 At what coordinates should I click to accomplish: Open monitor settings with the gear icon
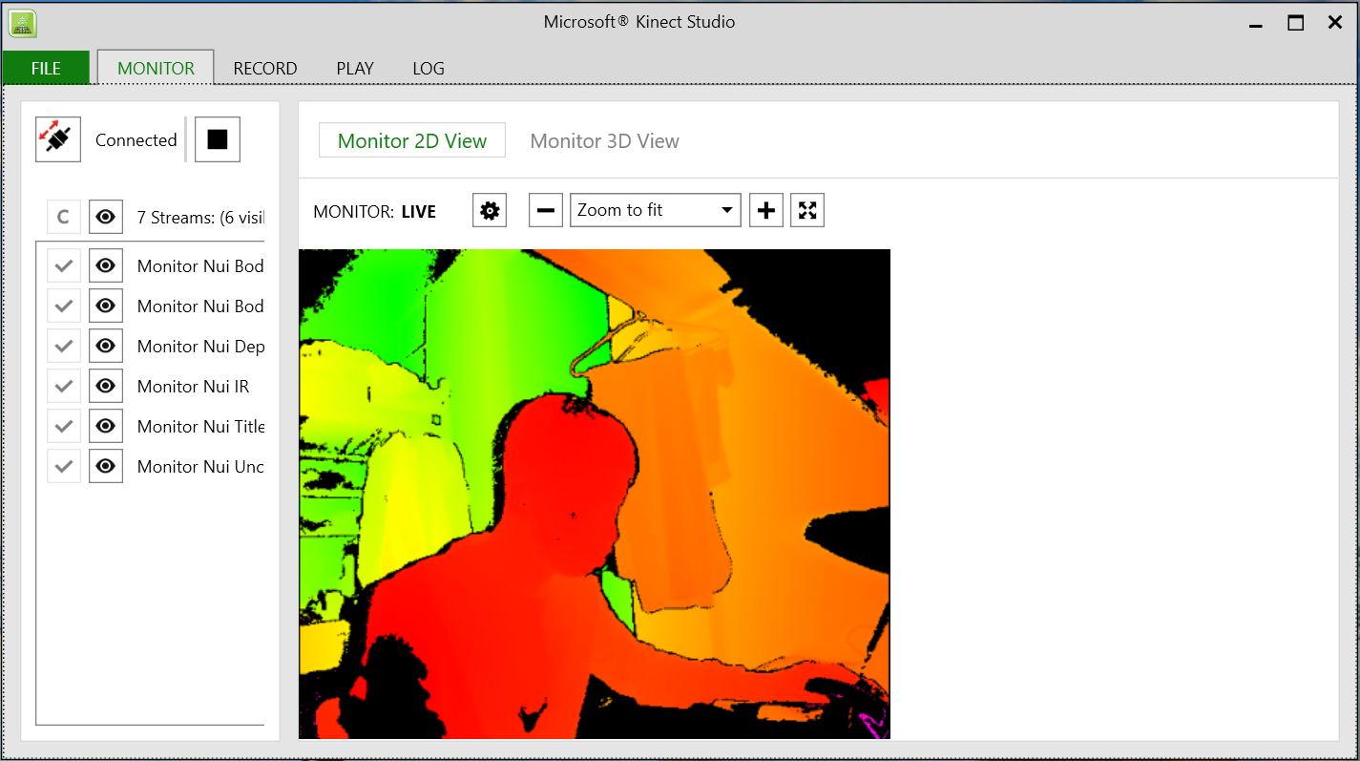tap(489, 210)
